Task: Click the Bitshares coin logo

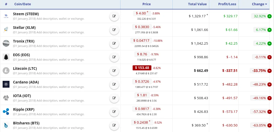Action: point(6,125)
